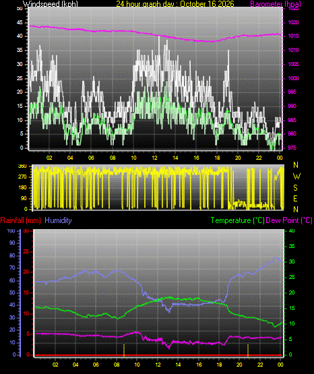314x374 pixels.
Task: Click the "975" value on the barometer axis
Action: (x=292, y=148)
